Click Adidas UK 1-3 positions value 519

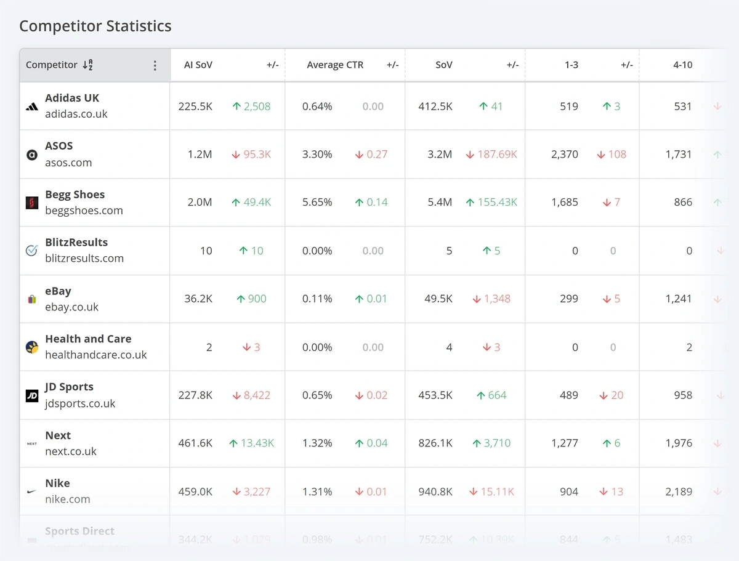click(x=569, y=107)
